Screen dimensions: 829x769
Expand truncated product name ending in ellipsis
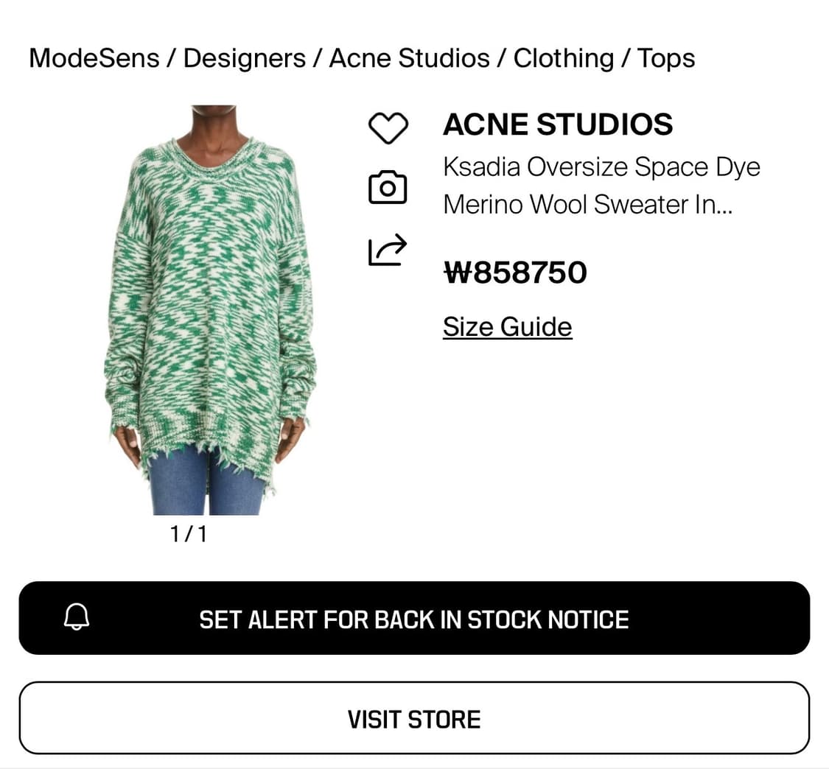(588, 205)
